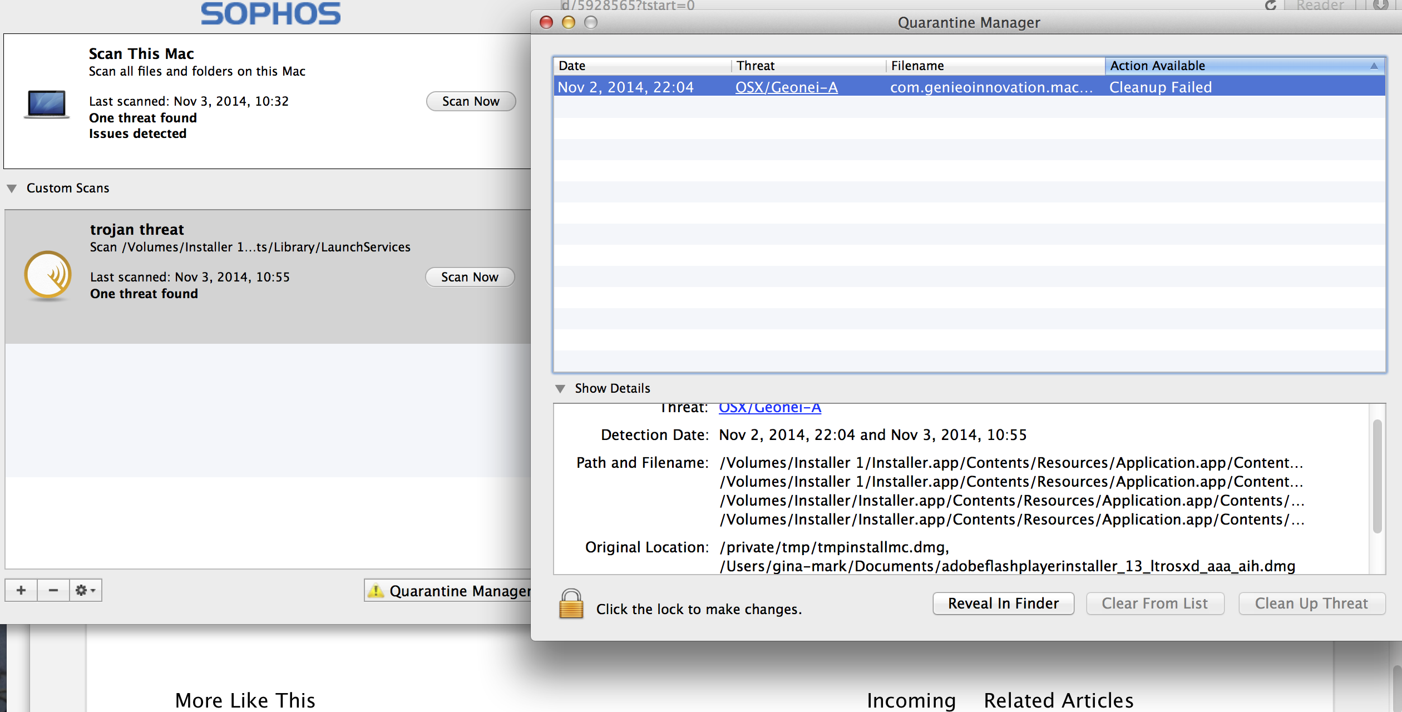The width and height of the screenshot is (1402, 712).
Task: Collapse the Show Details disclosure triangle
Action: point(560,388)
